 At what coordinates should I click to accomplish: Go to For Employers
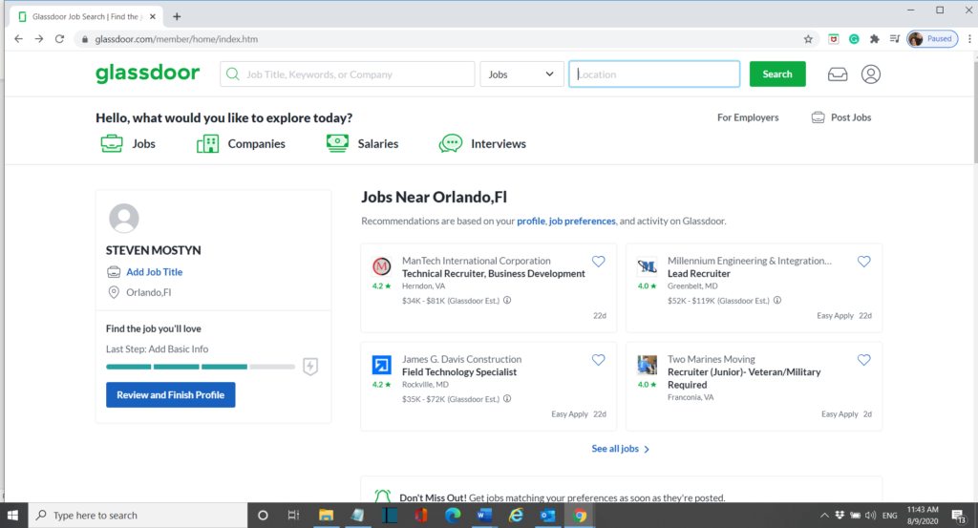[x=748, y=117]
